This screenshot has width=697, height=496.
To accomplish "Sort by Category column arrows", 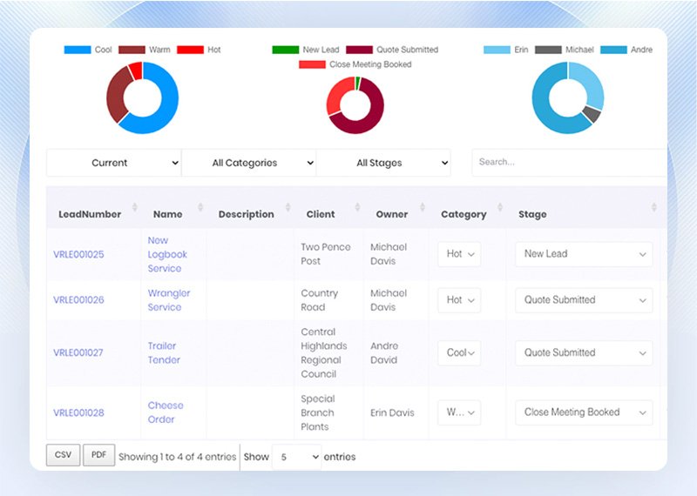I will 500,207.
